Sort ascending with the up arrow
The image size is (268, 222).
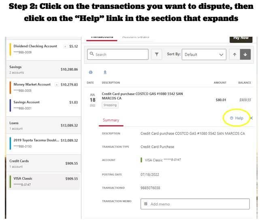point(234,54)
